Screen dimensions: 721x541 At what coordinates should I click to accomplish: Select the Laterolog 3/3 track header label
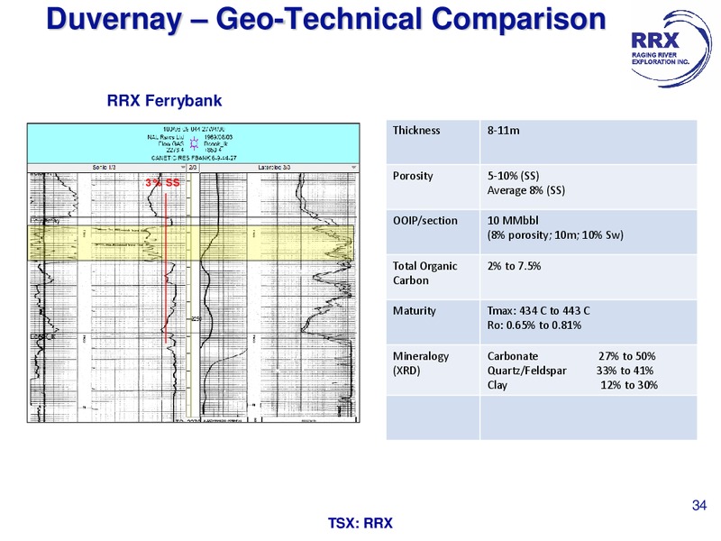coord(274,168)
